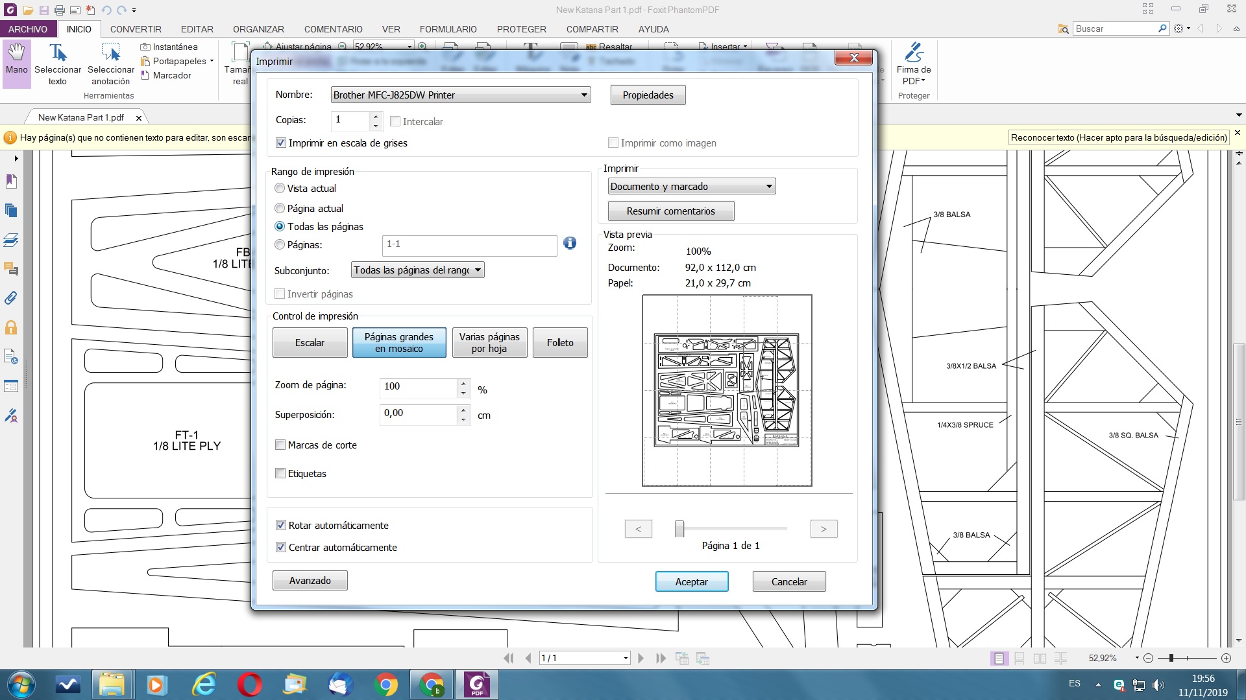Open the Firma de PDF tool
The image size is (1246, 700).
pyautogui.click(x=913, y=64)
